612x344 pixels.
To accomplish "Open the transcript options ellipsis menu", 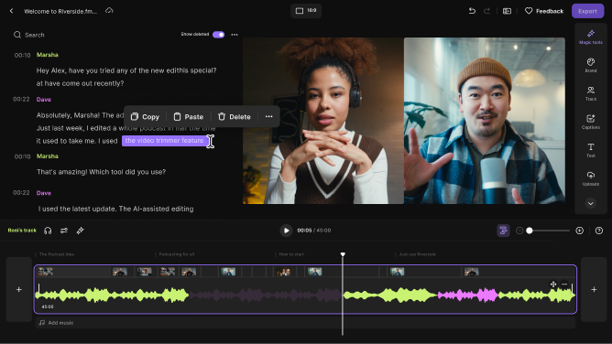I will (235, 34).
